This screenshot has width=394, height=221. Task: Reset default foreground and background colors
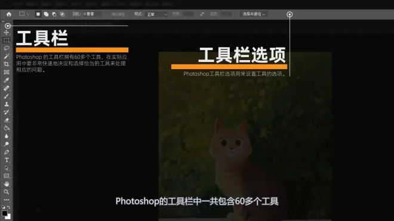pyautogui.click(x=3, y=207)
